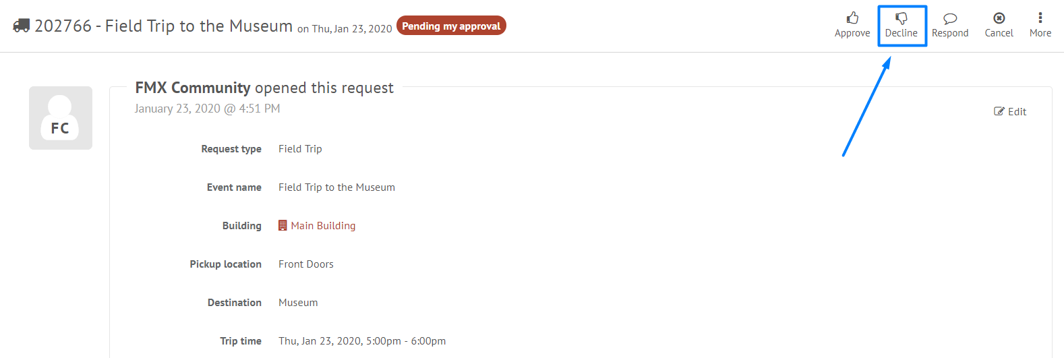Screen dimensions: 1064x358
Task: Click the January 23, 2020 @ 4:51 PM timestamp
Action: pos(207,109)
